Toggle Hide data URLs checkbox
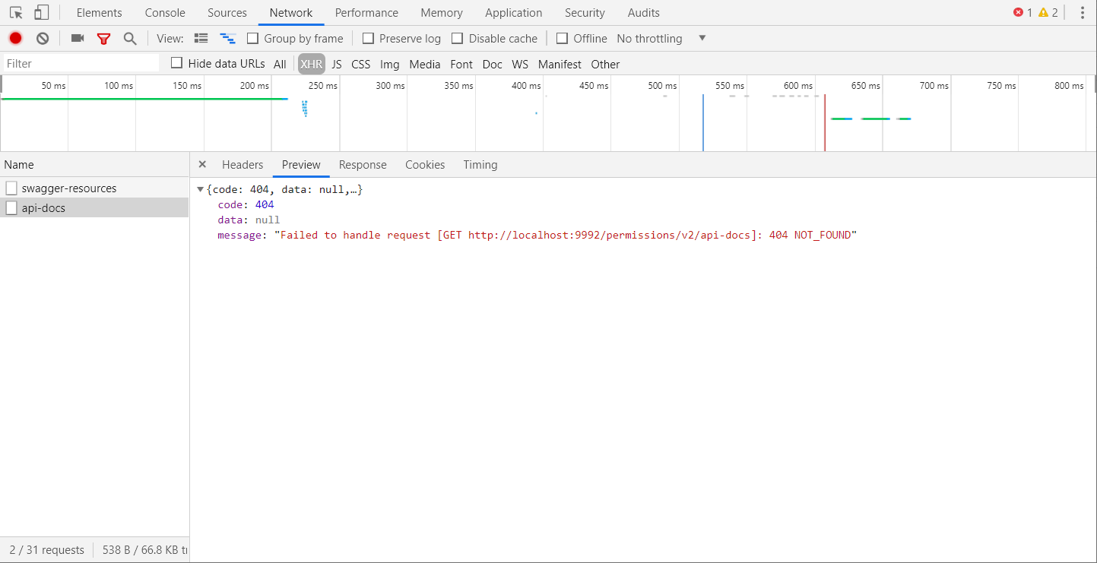1097x563 pixels. coord(176,63)
